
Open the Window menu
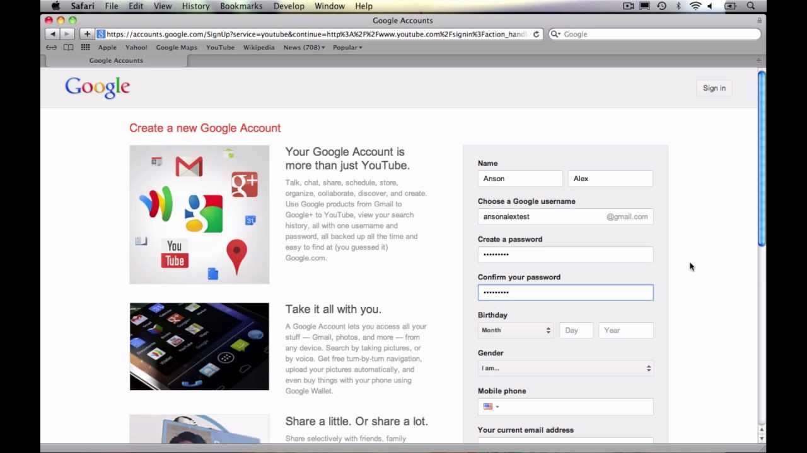tap(330, 6)
